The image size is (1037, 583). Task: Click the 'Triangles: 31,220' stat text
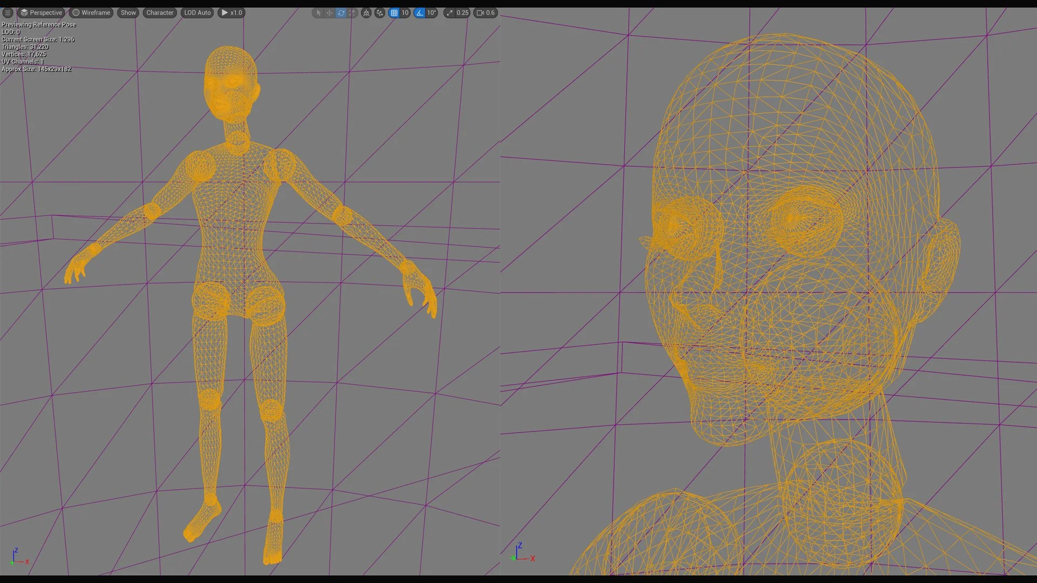pos(25,47)
